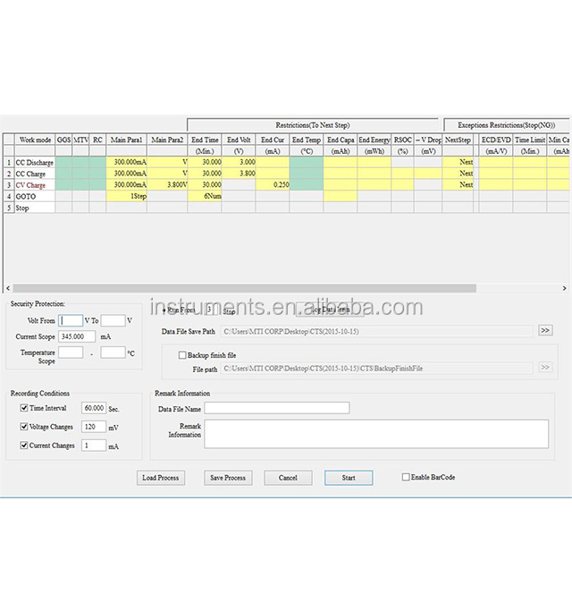Image resolution: width=572 pixels, height=611 pixels.
Task: Click the browse button for Data File Save Path
Action: [545, 331]
